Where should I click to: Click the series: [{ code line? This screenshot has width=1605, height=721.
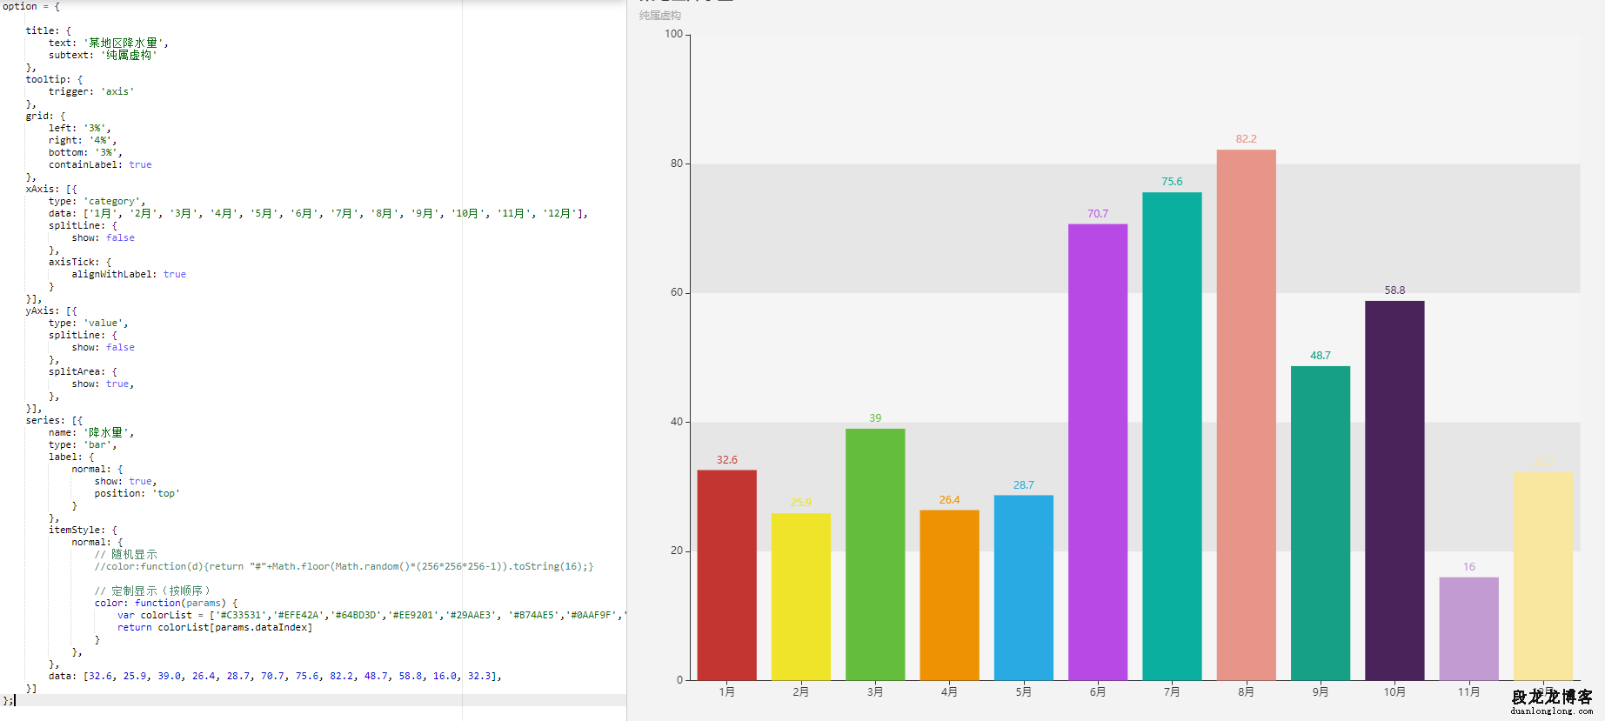coord(54,420)
